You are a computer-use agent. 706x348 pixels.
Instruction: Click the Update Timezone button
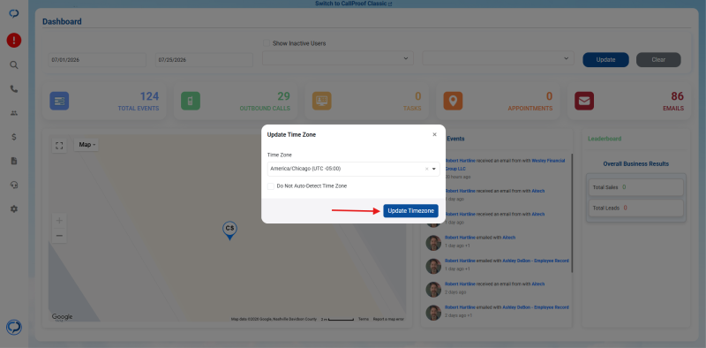pyautogui.click(x=410, y=211)
